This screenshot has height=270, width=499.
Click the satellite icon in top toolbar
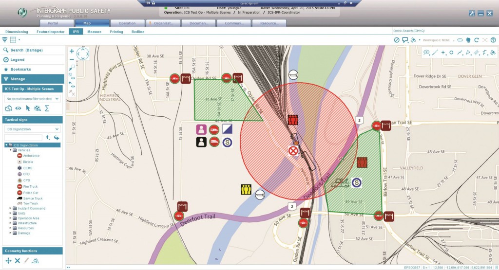point(413,40)
